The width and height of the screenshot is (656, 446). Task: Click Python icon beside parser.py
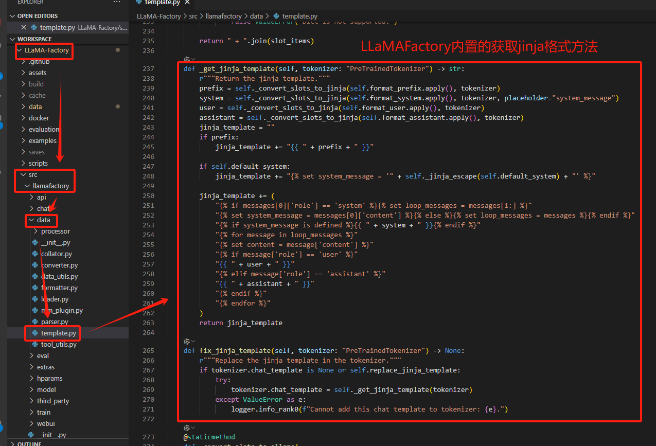click(35, 322)
